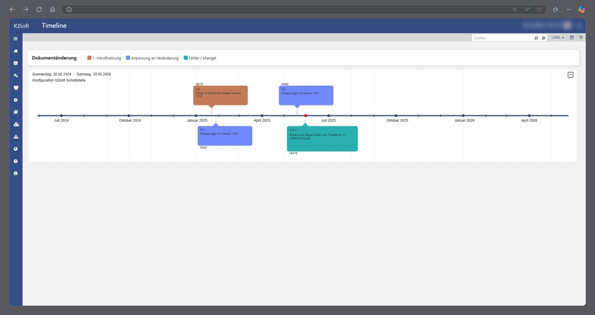Add page to favorites with the star icon
This screenshot has width=595, height=315.
pyautogui.click(x=539, y=9)
